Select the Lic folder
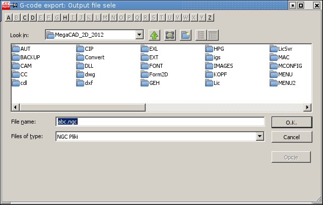The height and width of the screenshot is (205, 323). pyautogui.click(x=213, y=83)
